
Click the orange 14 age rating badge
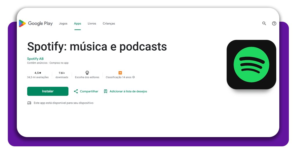click(x=120, y=73)
